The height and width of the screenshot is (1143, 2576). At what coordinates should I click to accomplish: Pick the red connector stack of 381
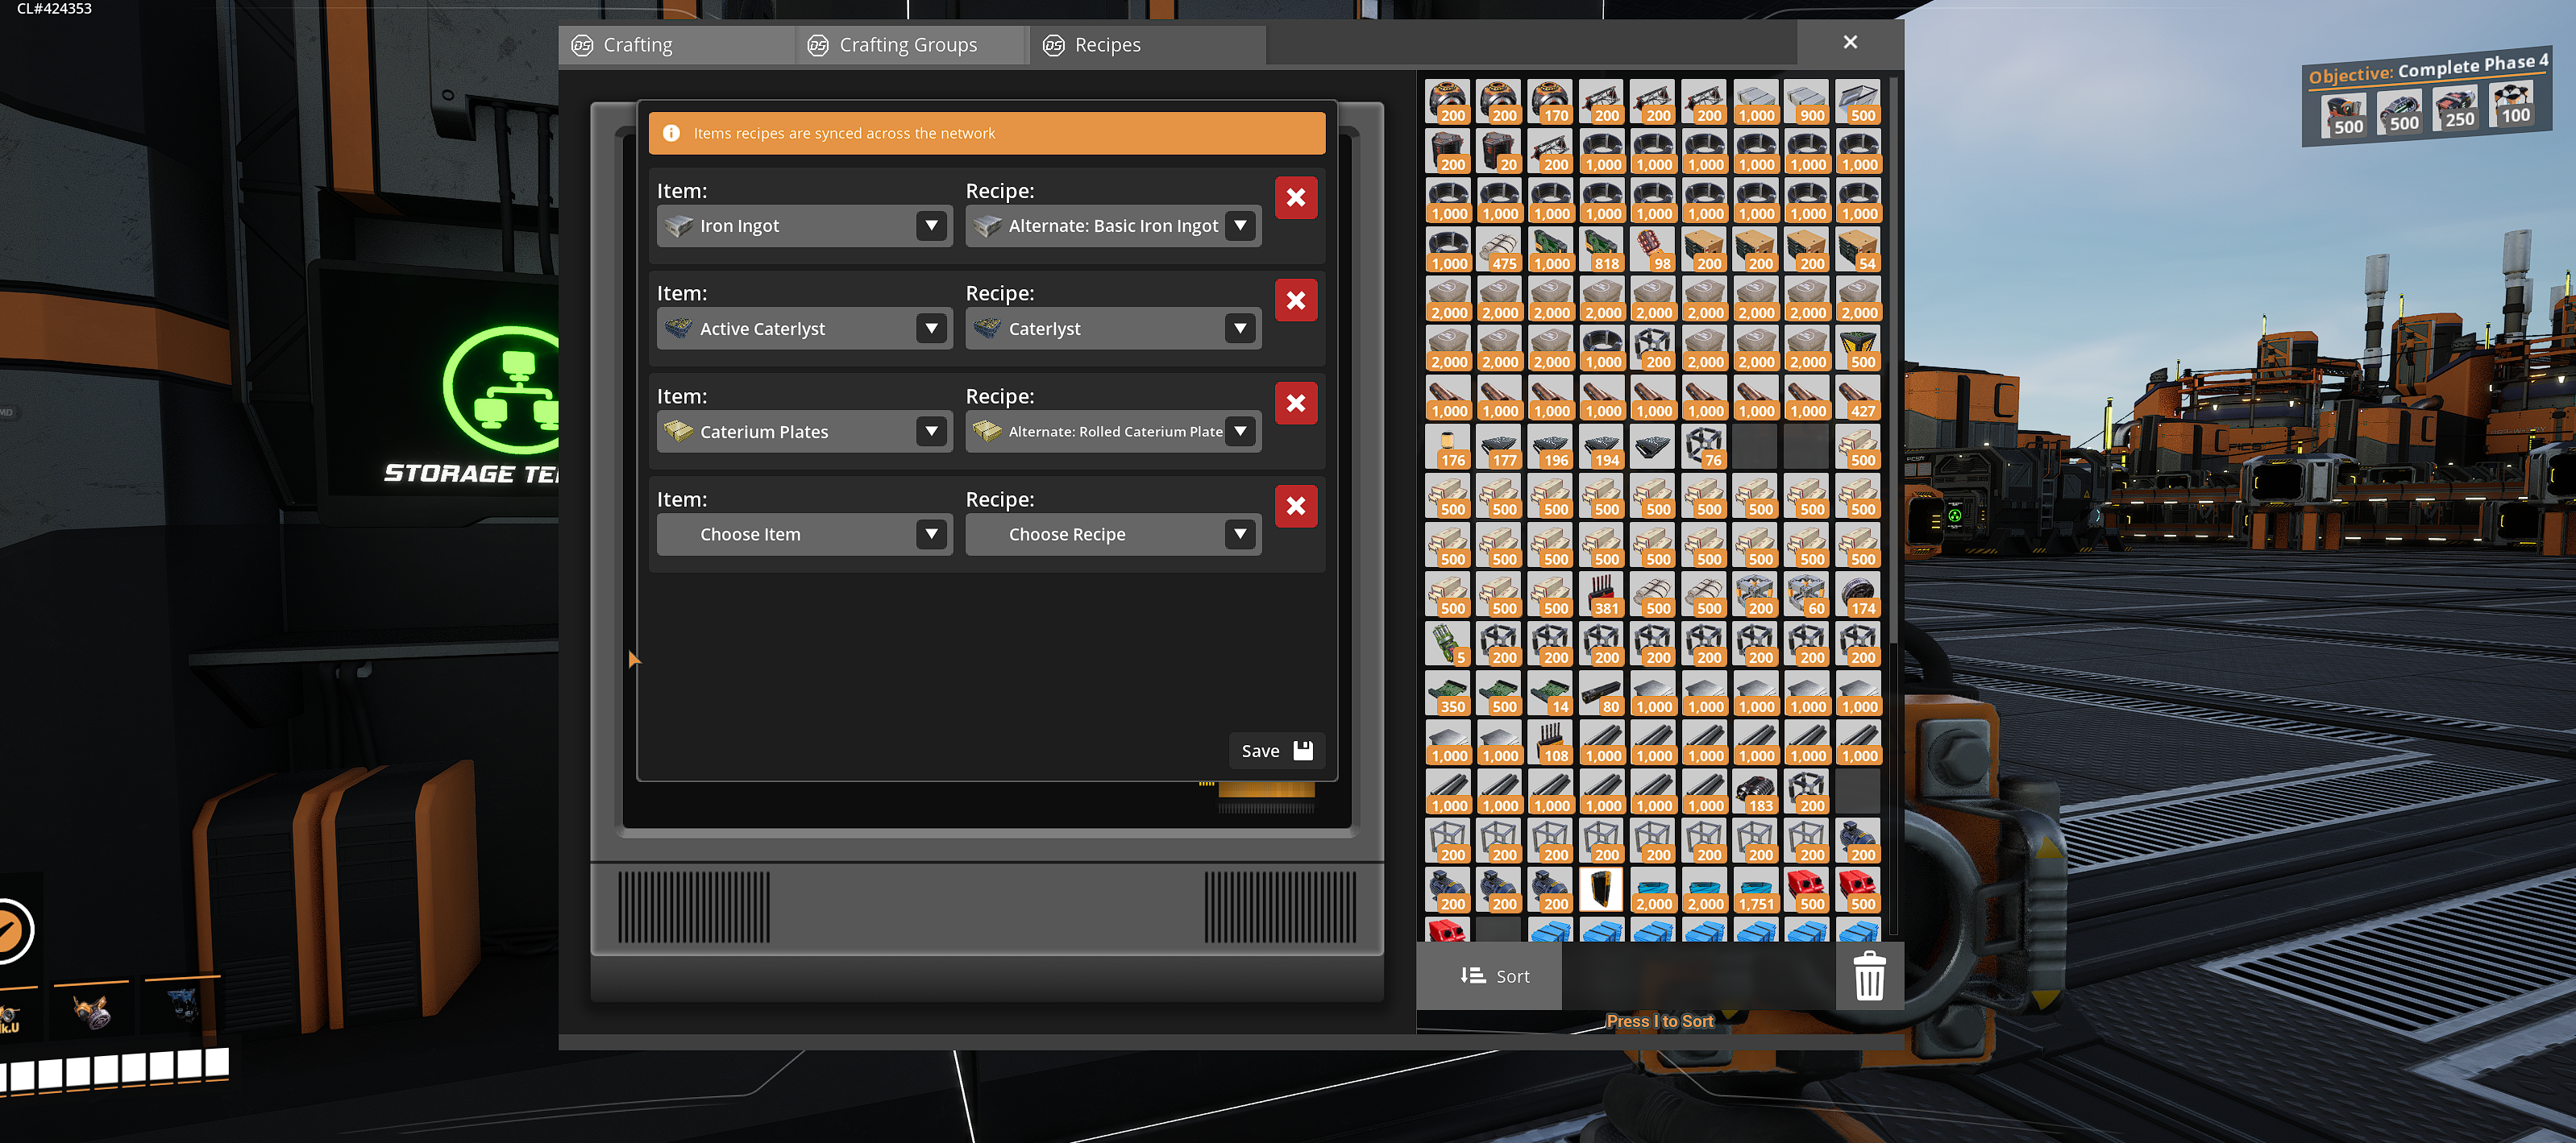1602,594
